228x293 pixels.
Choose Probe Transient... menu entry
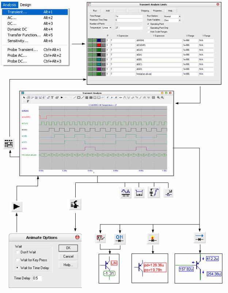click(35, 50)
